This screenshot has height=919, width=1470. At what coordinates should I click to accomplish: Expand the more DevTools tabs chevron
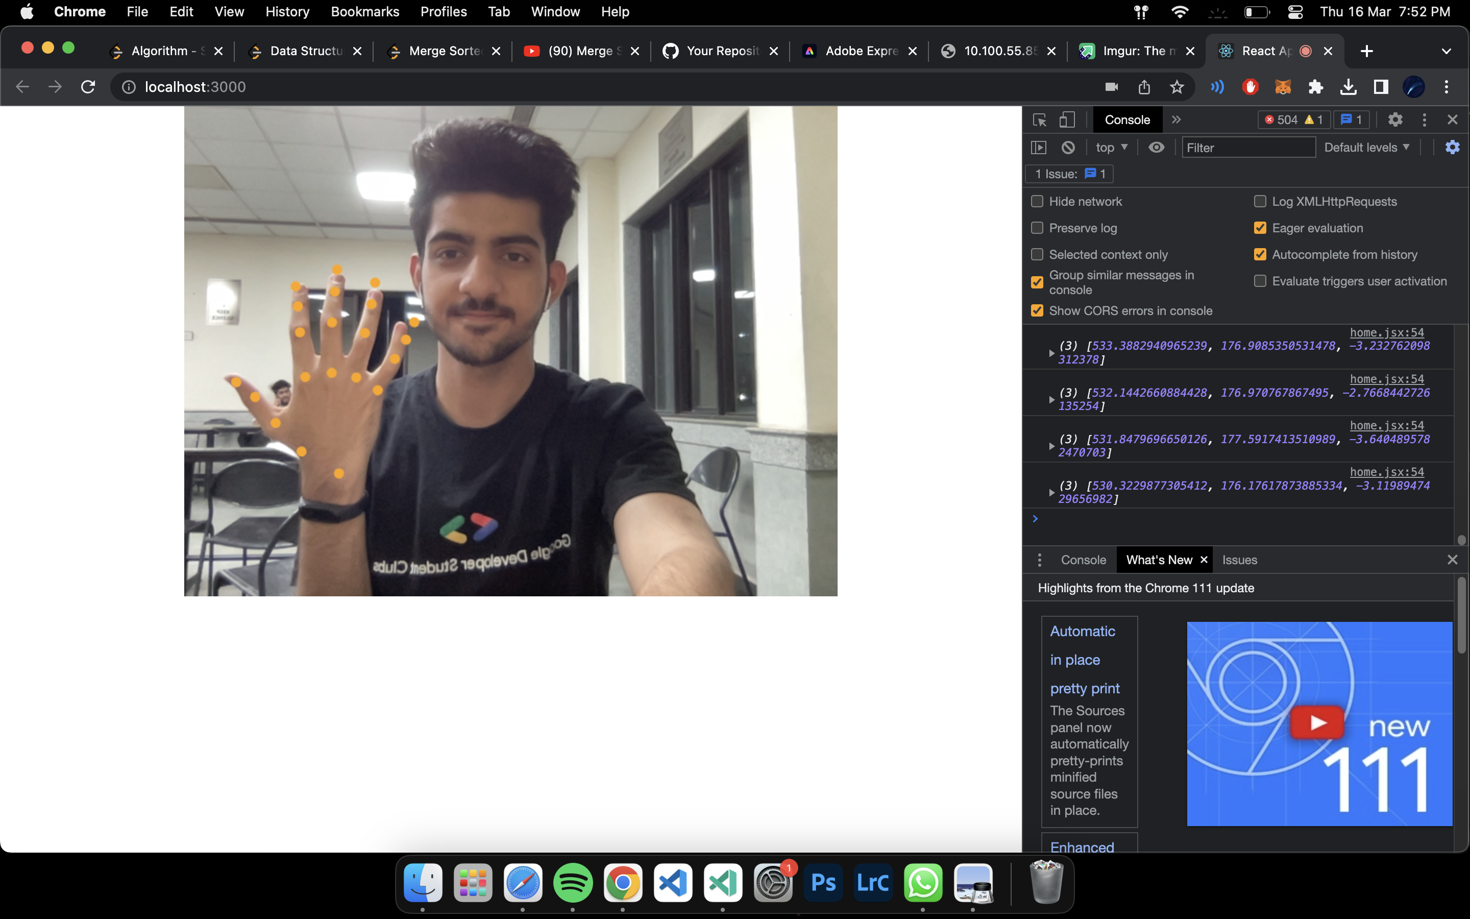(1176, 120)
